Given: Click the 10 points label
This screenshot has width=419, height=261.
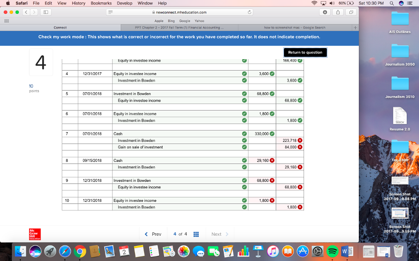Looking at the screenshot, I should pyautogui.click(x=34, y=88).
